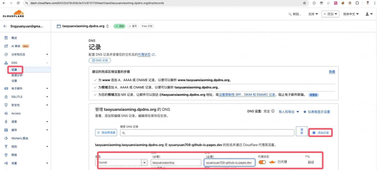Click the user account icon at top right
Image resolution: width=377 pixels, height=170 pixels.
point(367,14)
